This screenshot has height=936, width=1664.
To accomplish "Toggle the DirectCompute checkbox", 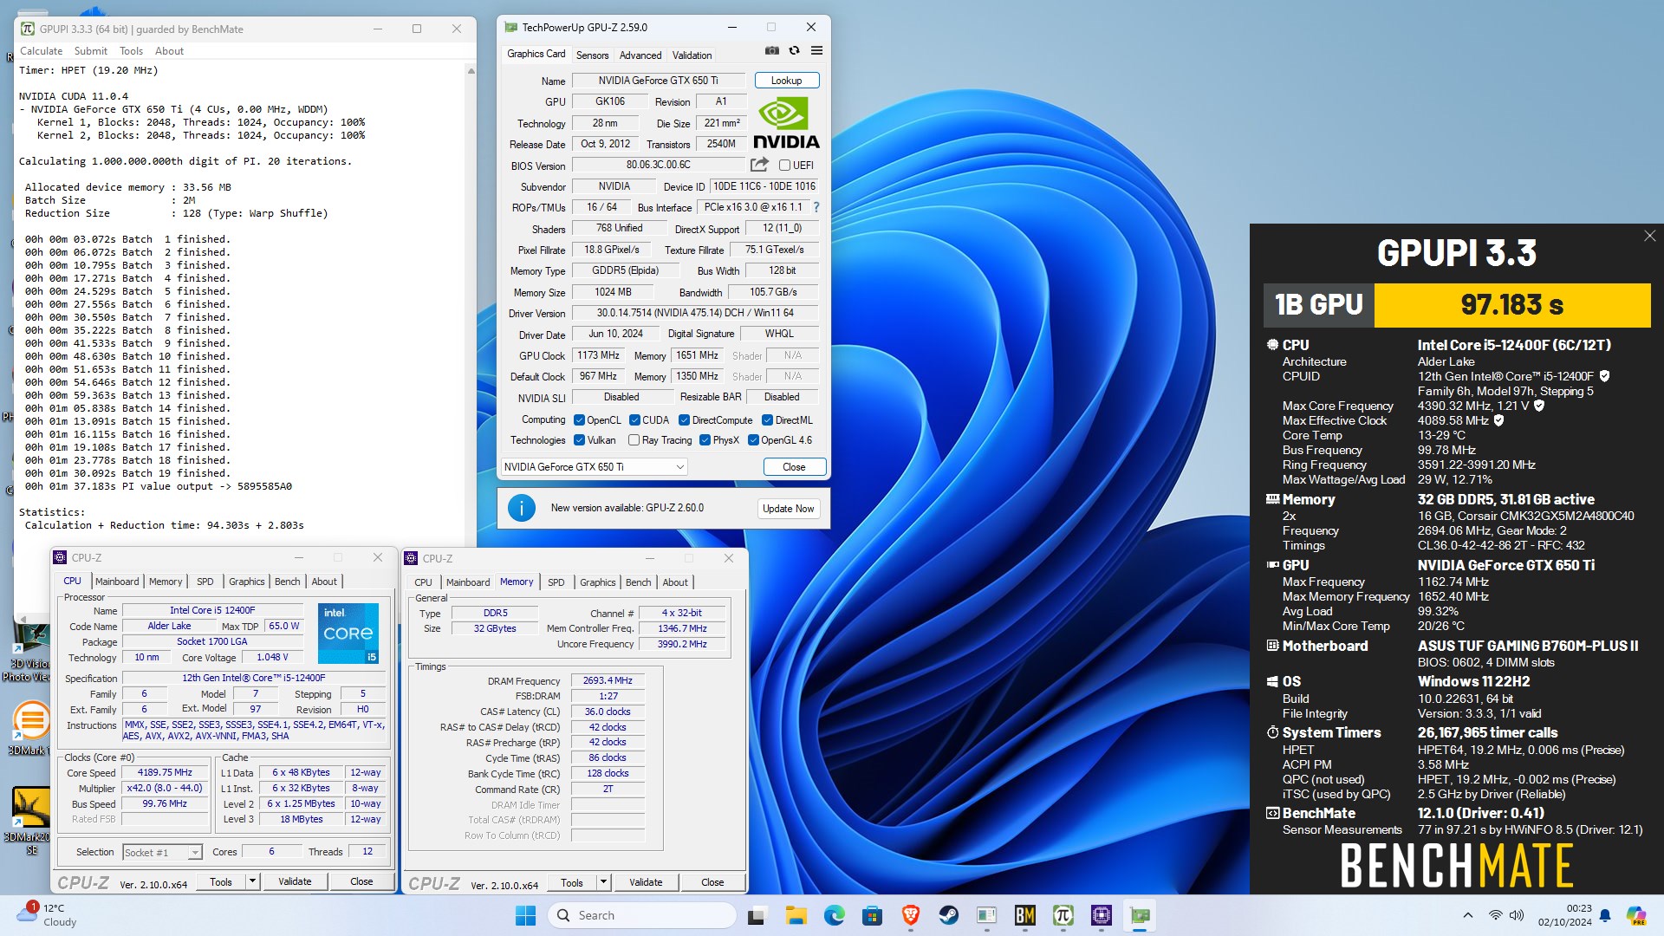I will 684,420.
